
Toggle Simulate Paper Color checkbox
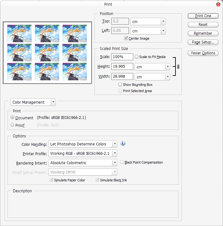coord(51,180)
